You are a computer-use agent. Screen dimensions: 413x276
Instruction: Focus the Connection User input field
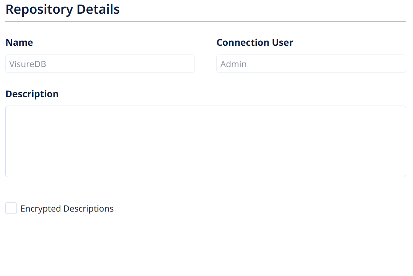(x=311, y=64)
